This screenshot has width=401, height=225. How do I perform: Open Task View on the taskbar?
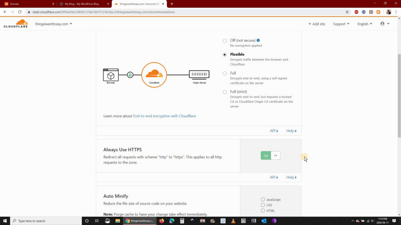click(97, 221)
